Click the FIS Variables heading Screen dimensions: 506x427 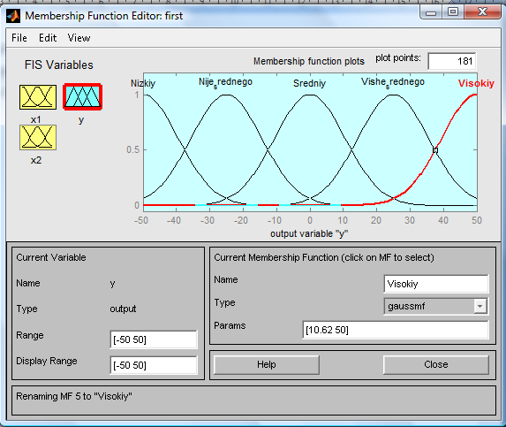pyautogui.click(x=59, y=65)
